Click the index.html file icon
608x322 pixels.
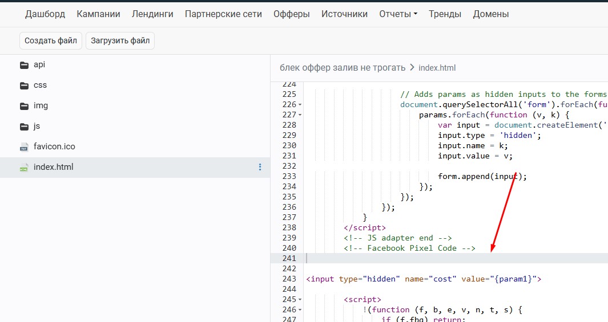(24, 168)
